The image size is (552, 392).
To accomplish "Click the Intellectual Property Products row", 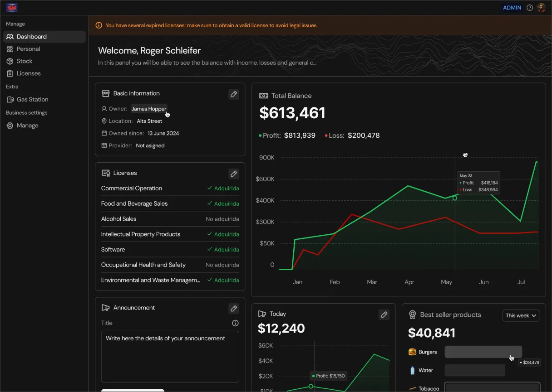I will coord(170,234).
